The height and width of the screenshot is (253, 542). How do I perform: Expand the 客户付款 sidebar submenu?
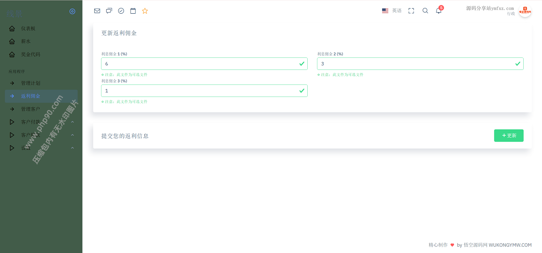point(42,122)
